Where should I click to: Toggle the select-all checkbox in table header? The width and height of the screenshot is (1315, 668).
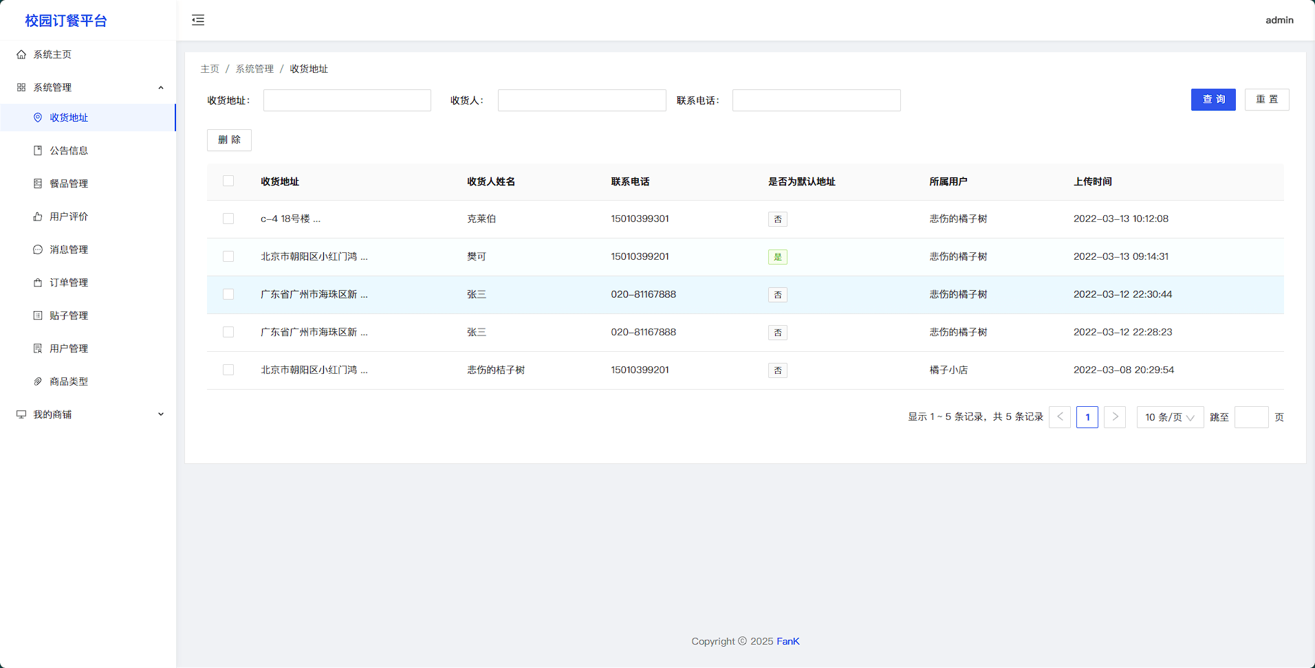pos(228,181)
